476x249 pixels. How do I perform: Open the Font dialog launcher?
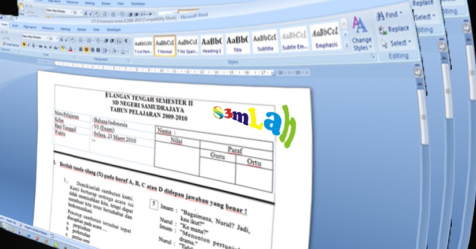pos(75,58)
